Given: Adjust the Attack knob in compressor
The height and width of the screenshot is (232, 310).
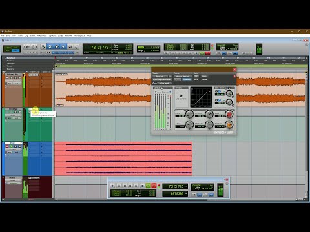Looking at the screenshot, I should 209,114.
